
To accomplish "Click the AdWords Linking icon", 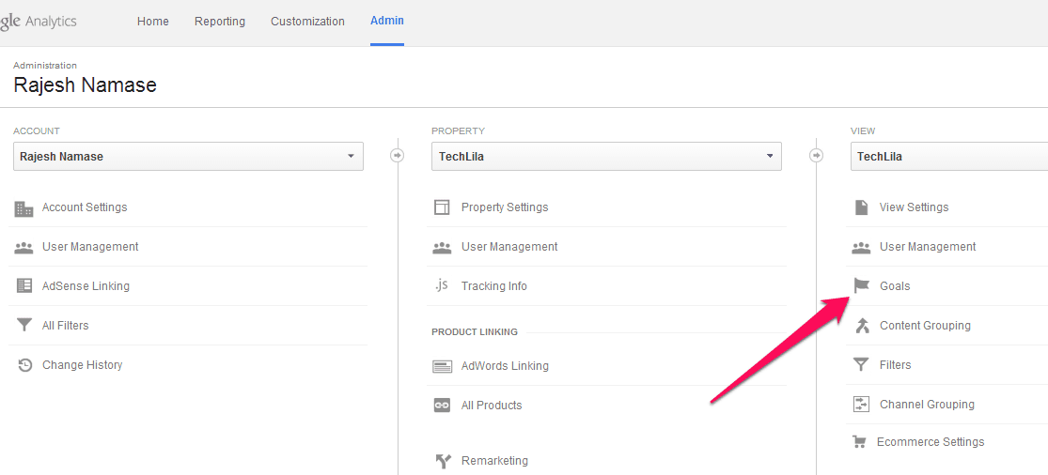I will click(442, 366).
